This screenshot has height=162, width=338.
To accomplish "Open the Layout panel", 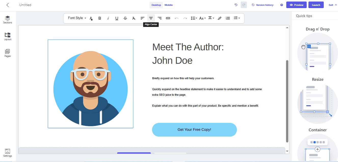I will (7, 36).
